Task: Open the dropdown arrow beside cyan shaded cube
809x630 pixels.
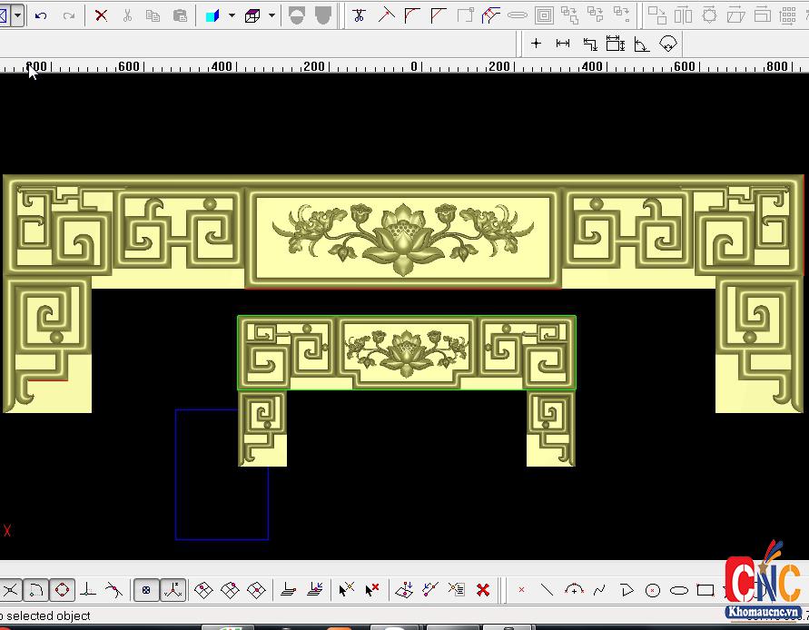Action: coord(232,15)
